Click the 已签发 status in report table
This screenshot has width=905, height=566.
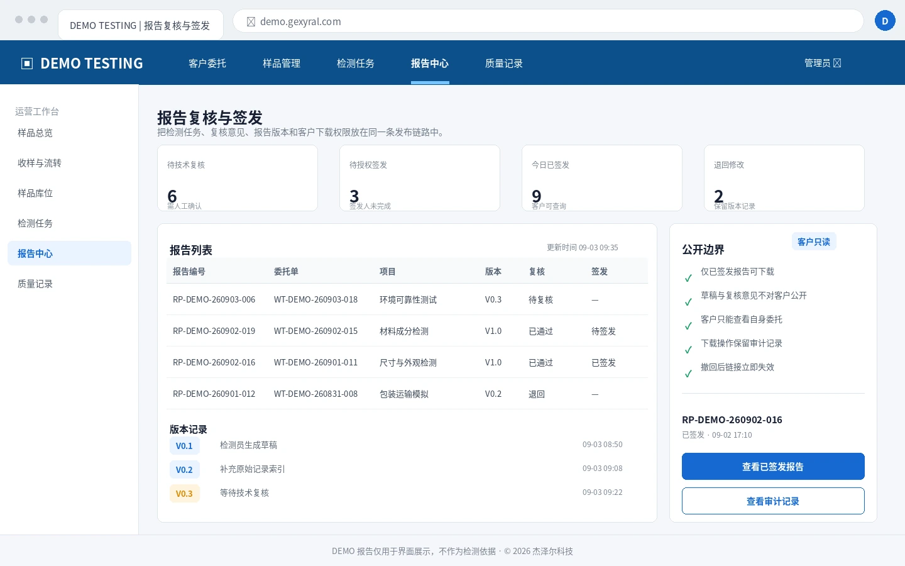click(x=603, y=362)
